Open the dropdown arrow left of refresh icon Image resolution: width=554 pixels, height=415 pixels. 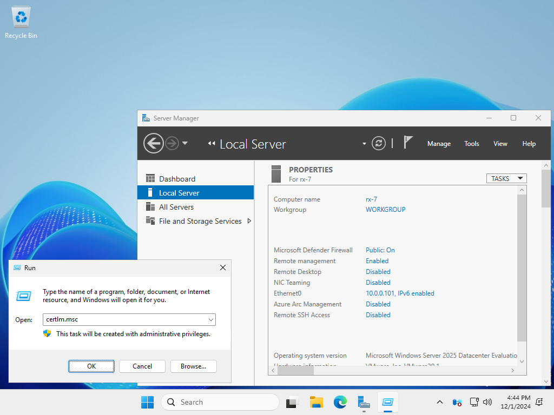point(364,144)
